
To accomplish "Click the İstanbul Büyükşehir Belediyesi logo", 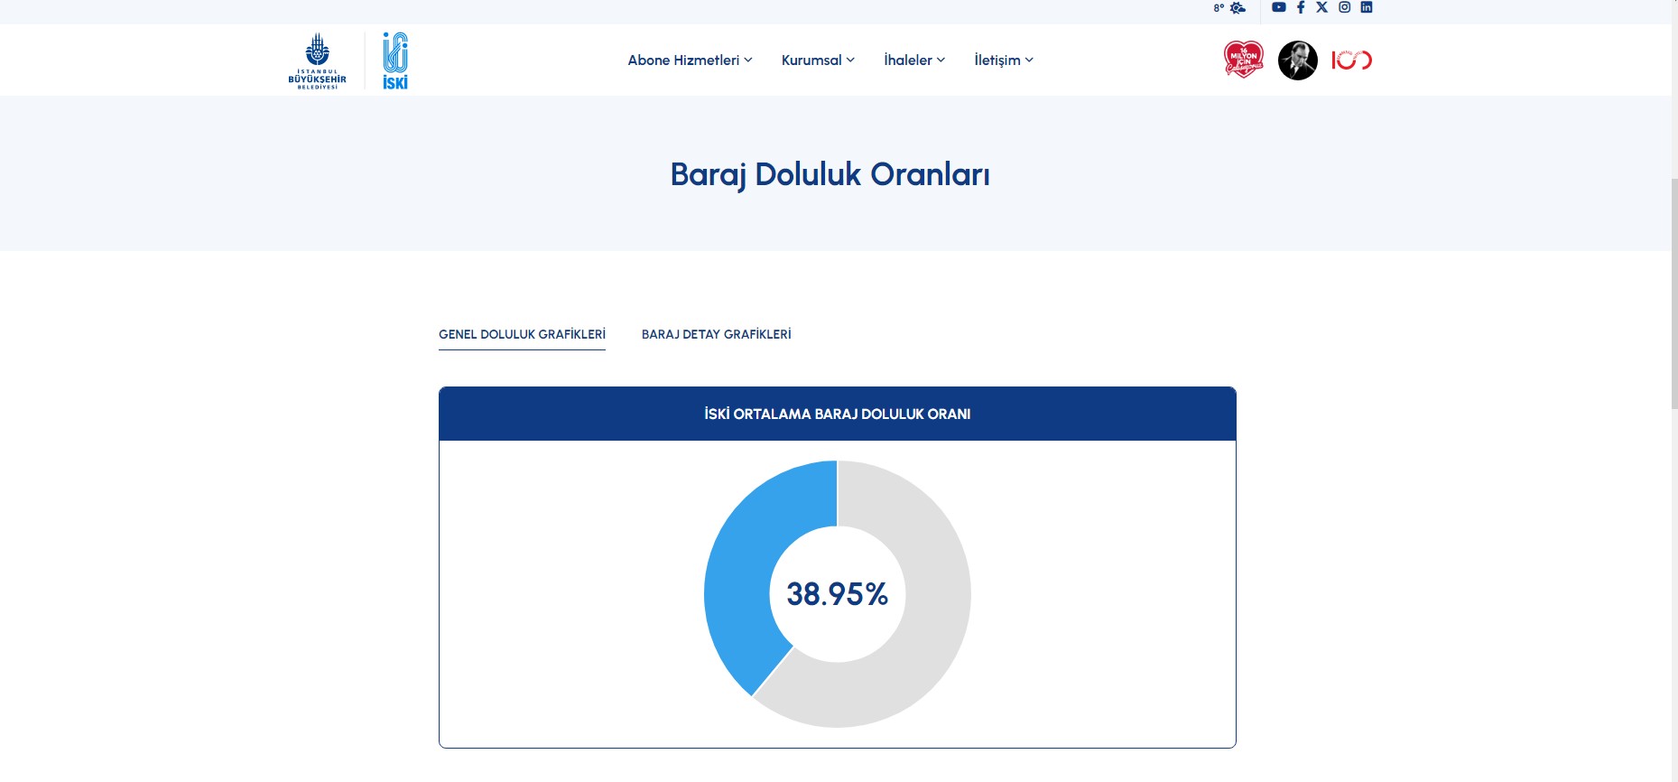I will click(317, 61).
